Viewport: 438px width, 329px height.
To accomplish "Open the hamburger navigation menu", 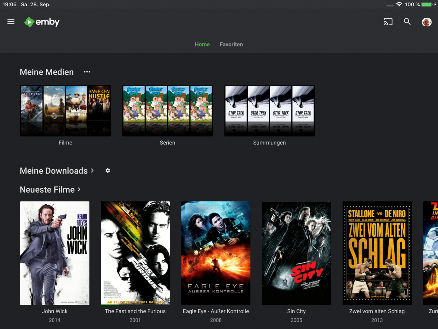I will [x=11, y=22].
